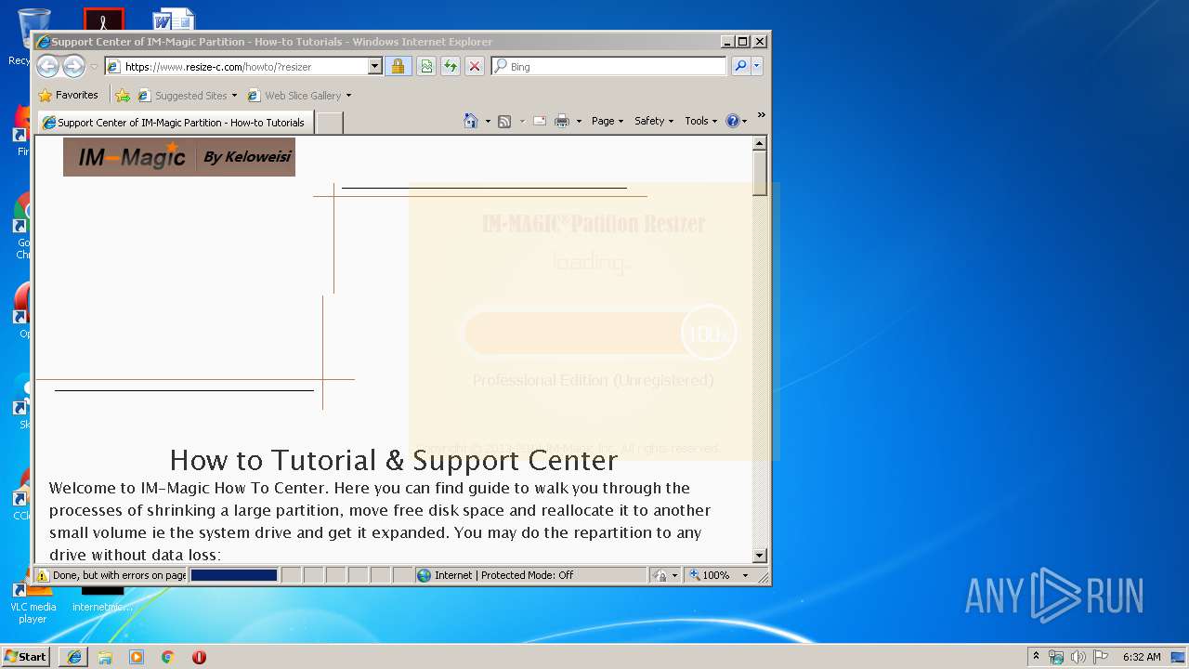Open the Safety menu
Screen dimensions: 1189x669
[x=654, y=121]
